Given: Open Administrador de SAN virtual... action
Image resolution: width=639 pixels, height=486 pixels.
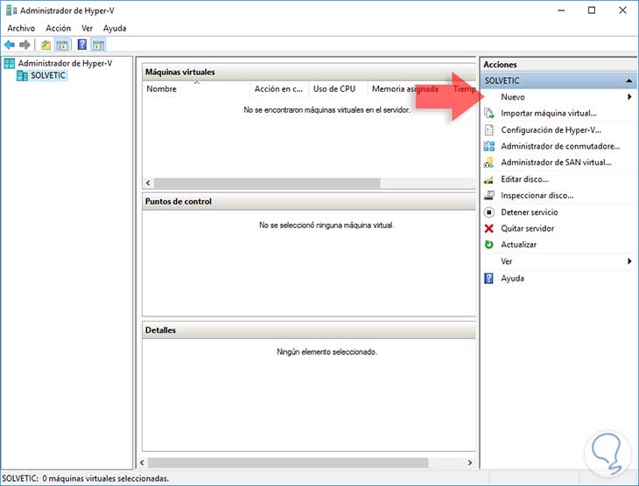Looking at the screenshot, I should click(556, 163).
